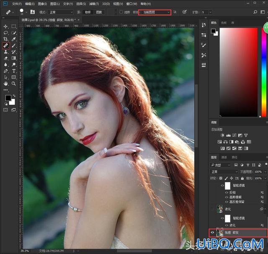Open the layer blend mode 正常 dropdown

[224, 171]
